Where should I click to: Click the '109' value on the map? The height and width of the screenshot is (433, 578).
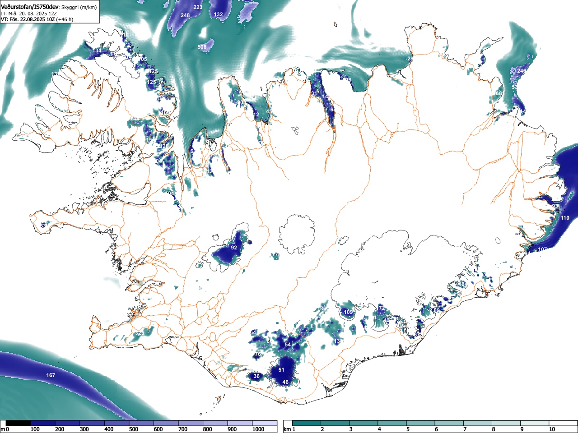(x=348, y=312)
